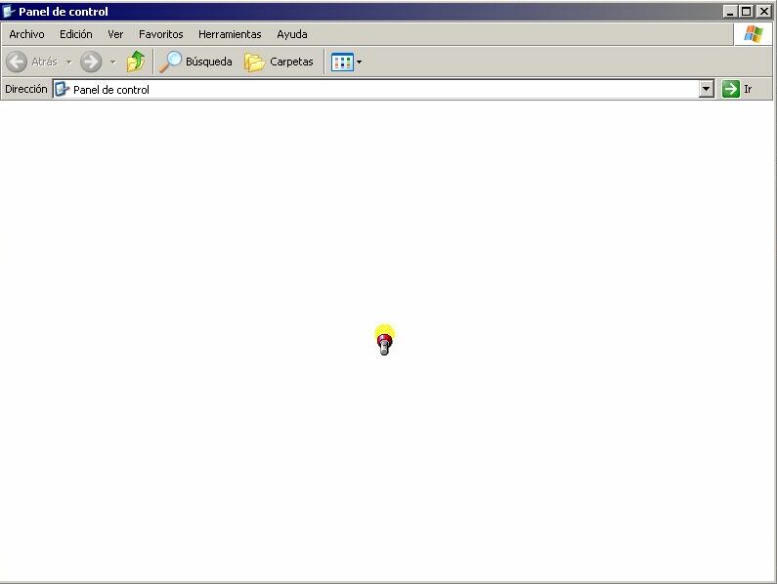
Task: Expand the Views dropdown arrow
Action: [360, 62]
